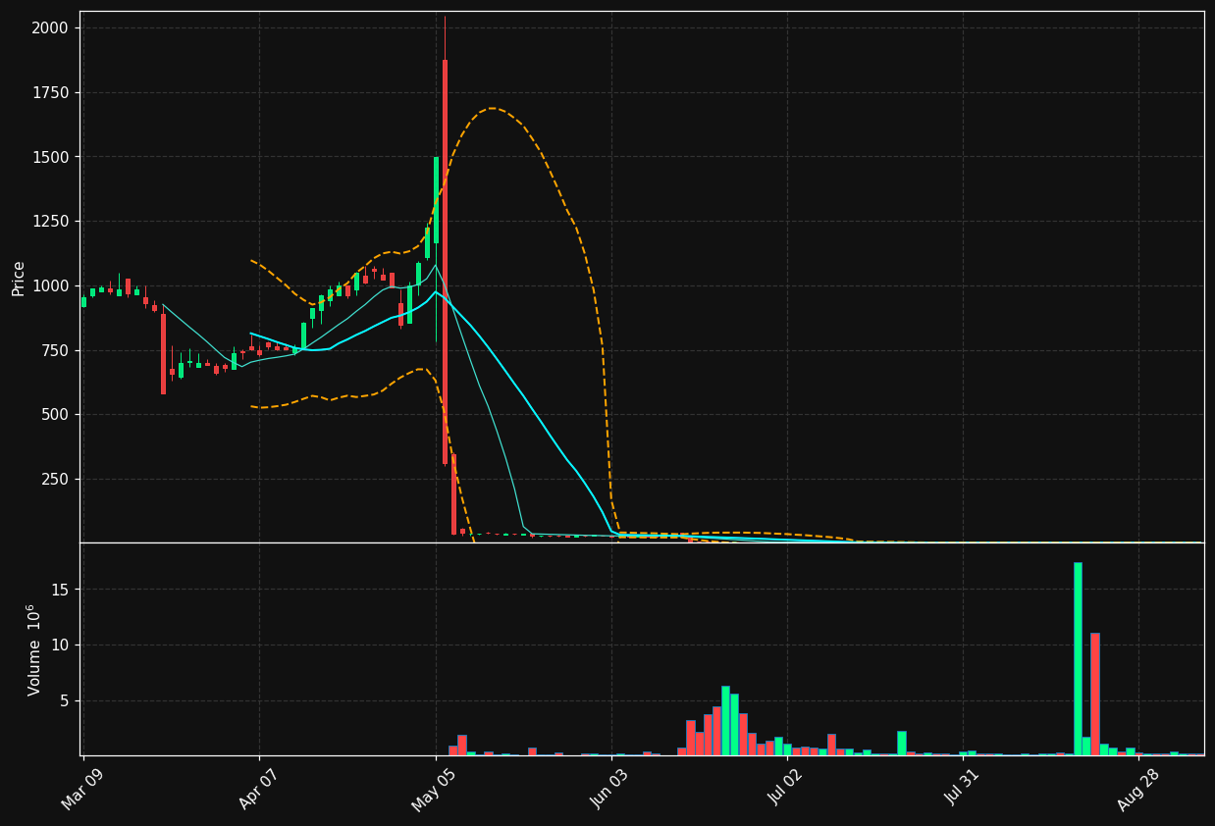Click the 1750 price axis label
This screenshot has width=1215, height=826.
pos(48,92)
